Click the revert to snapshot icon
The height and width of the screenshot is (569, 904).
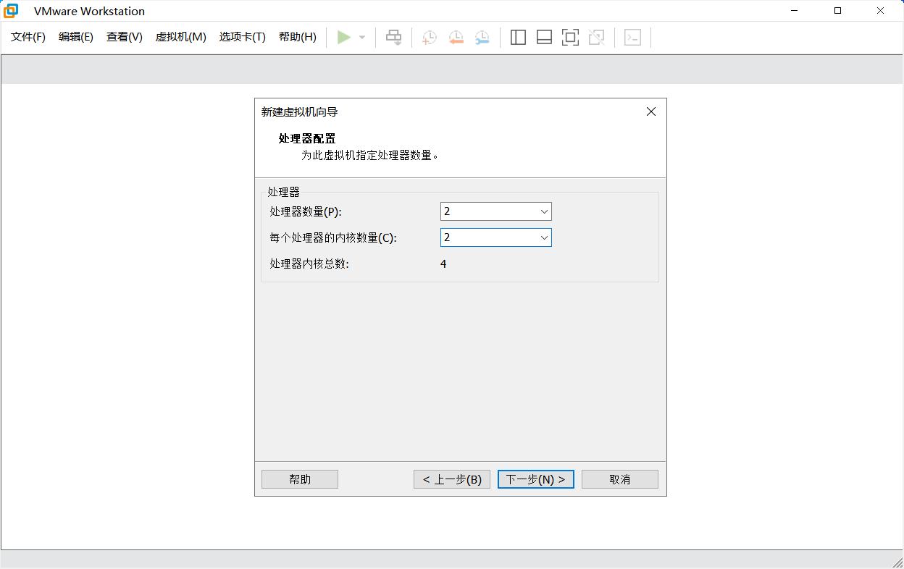pos(456,38)
